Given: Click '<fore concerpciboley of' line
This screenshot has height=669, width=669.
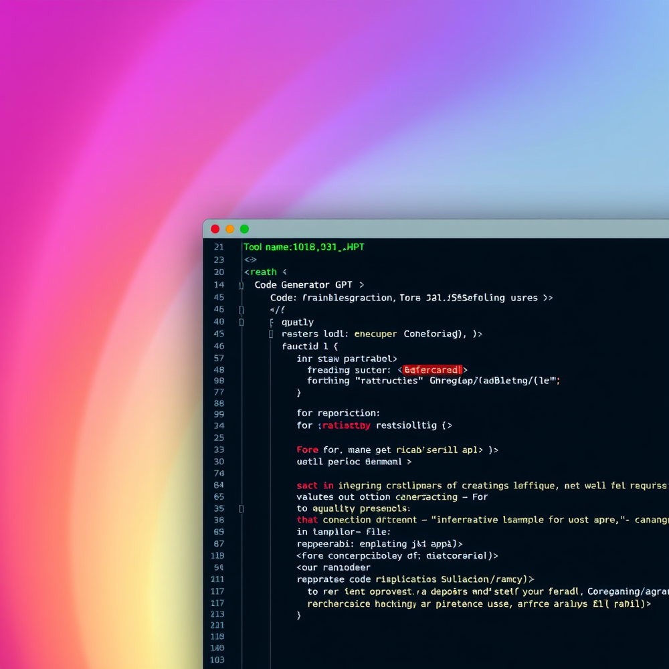Looking at the screenshot, I should point(397,556).
